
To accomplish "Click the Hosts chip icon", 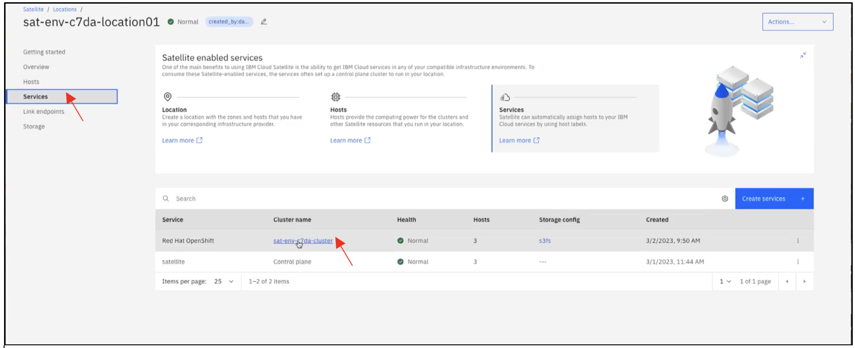I will pos(336,97).
